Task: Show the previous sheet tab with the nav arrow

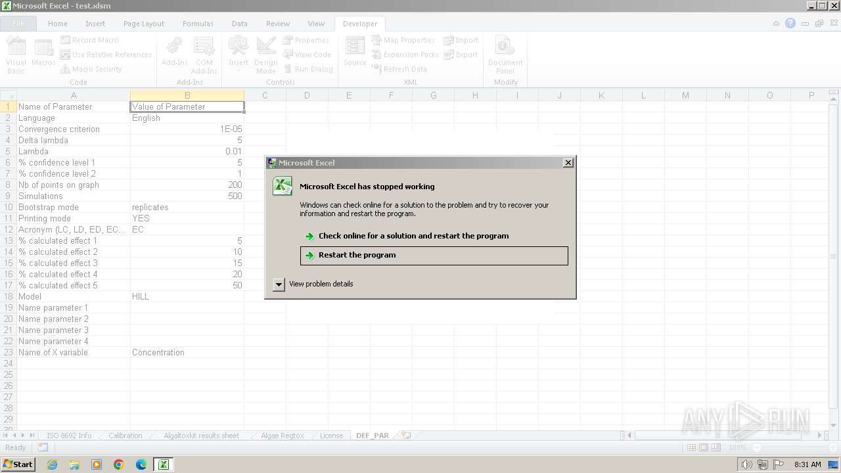Action: pos(14,435)
